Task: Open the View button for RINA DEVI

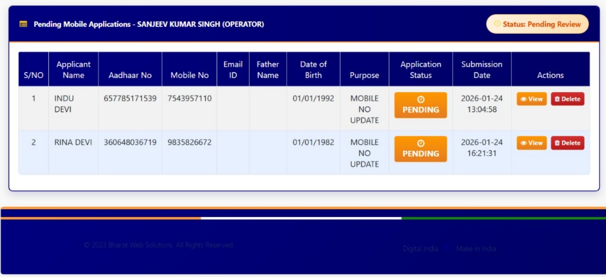Action: pos(532,143)
